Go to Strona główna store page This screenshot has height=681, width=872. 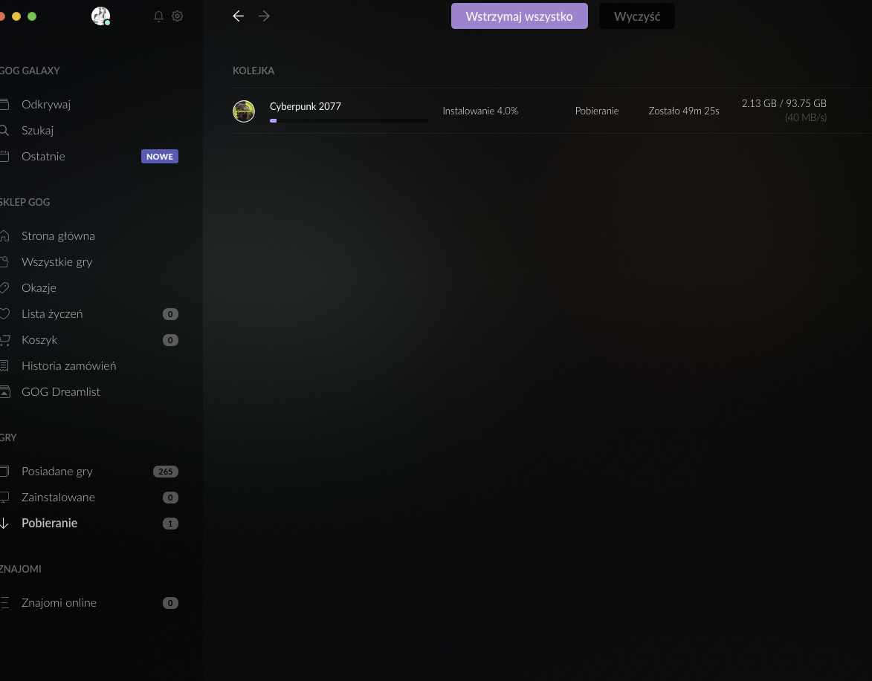point(59,236)
